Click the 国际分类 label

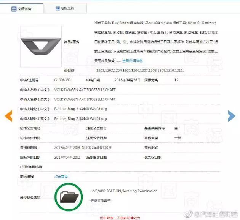pos(151,80)
